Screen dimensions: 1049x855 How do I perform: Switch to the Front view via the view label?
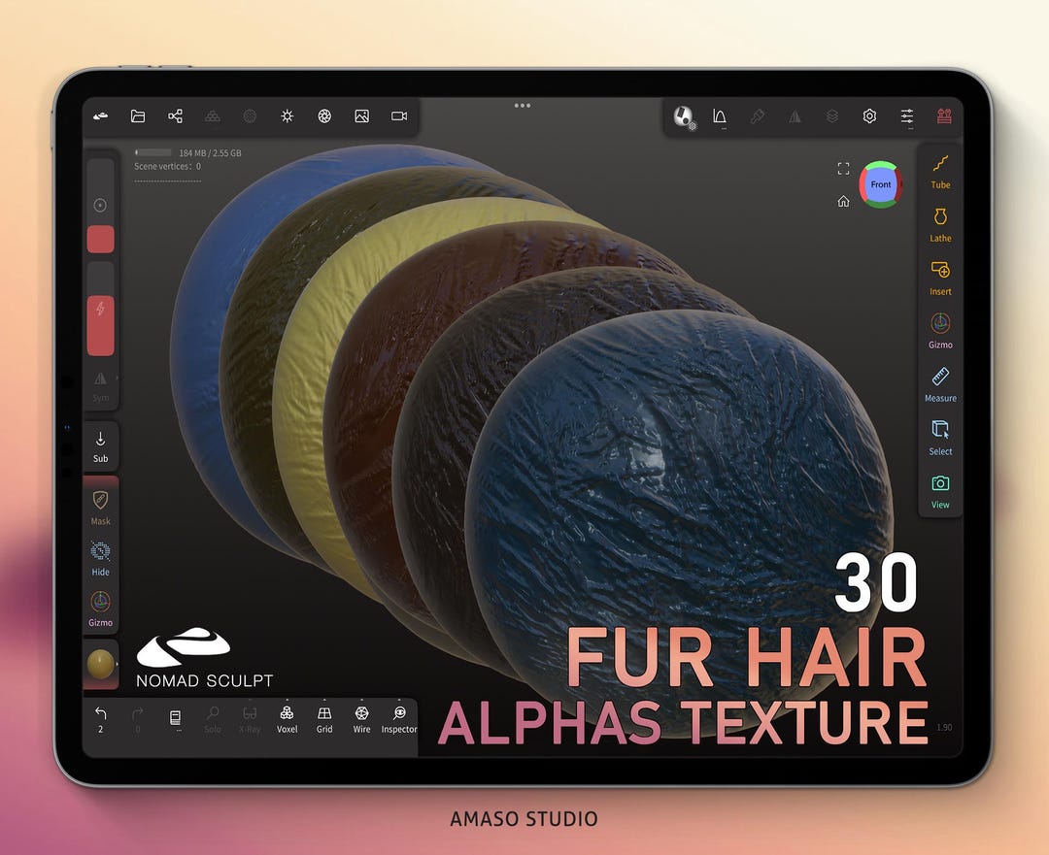coord(880,184)
